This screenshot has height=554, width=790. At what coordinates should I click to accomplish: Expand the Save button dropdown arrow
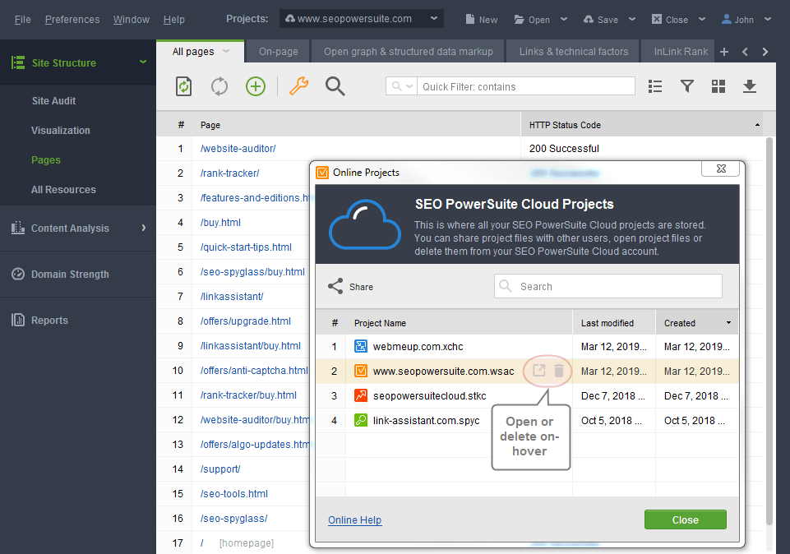point(632,19)
